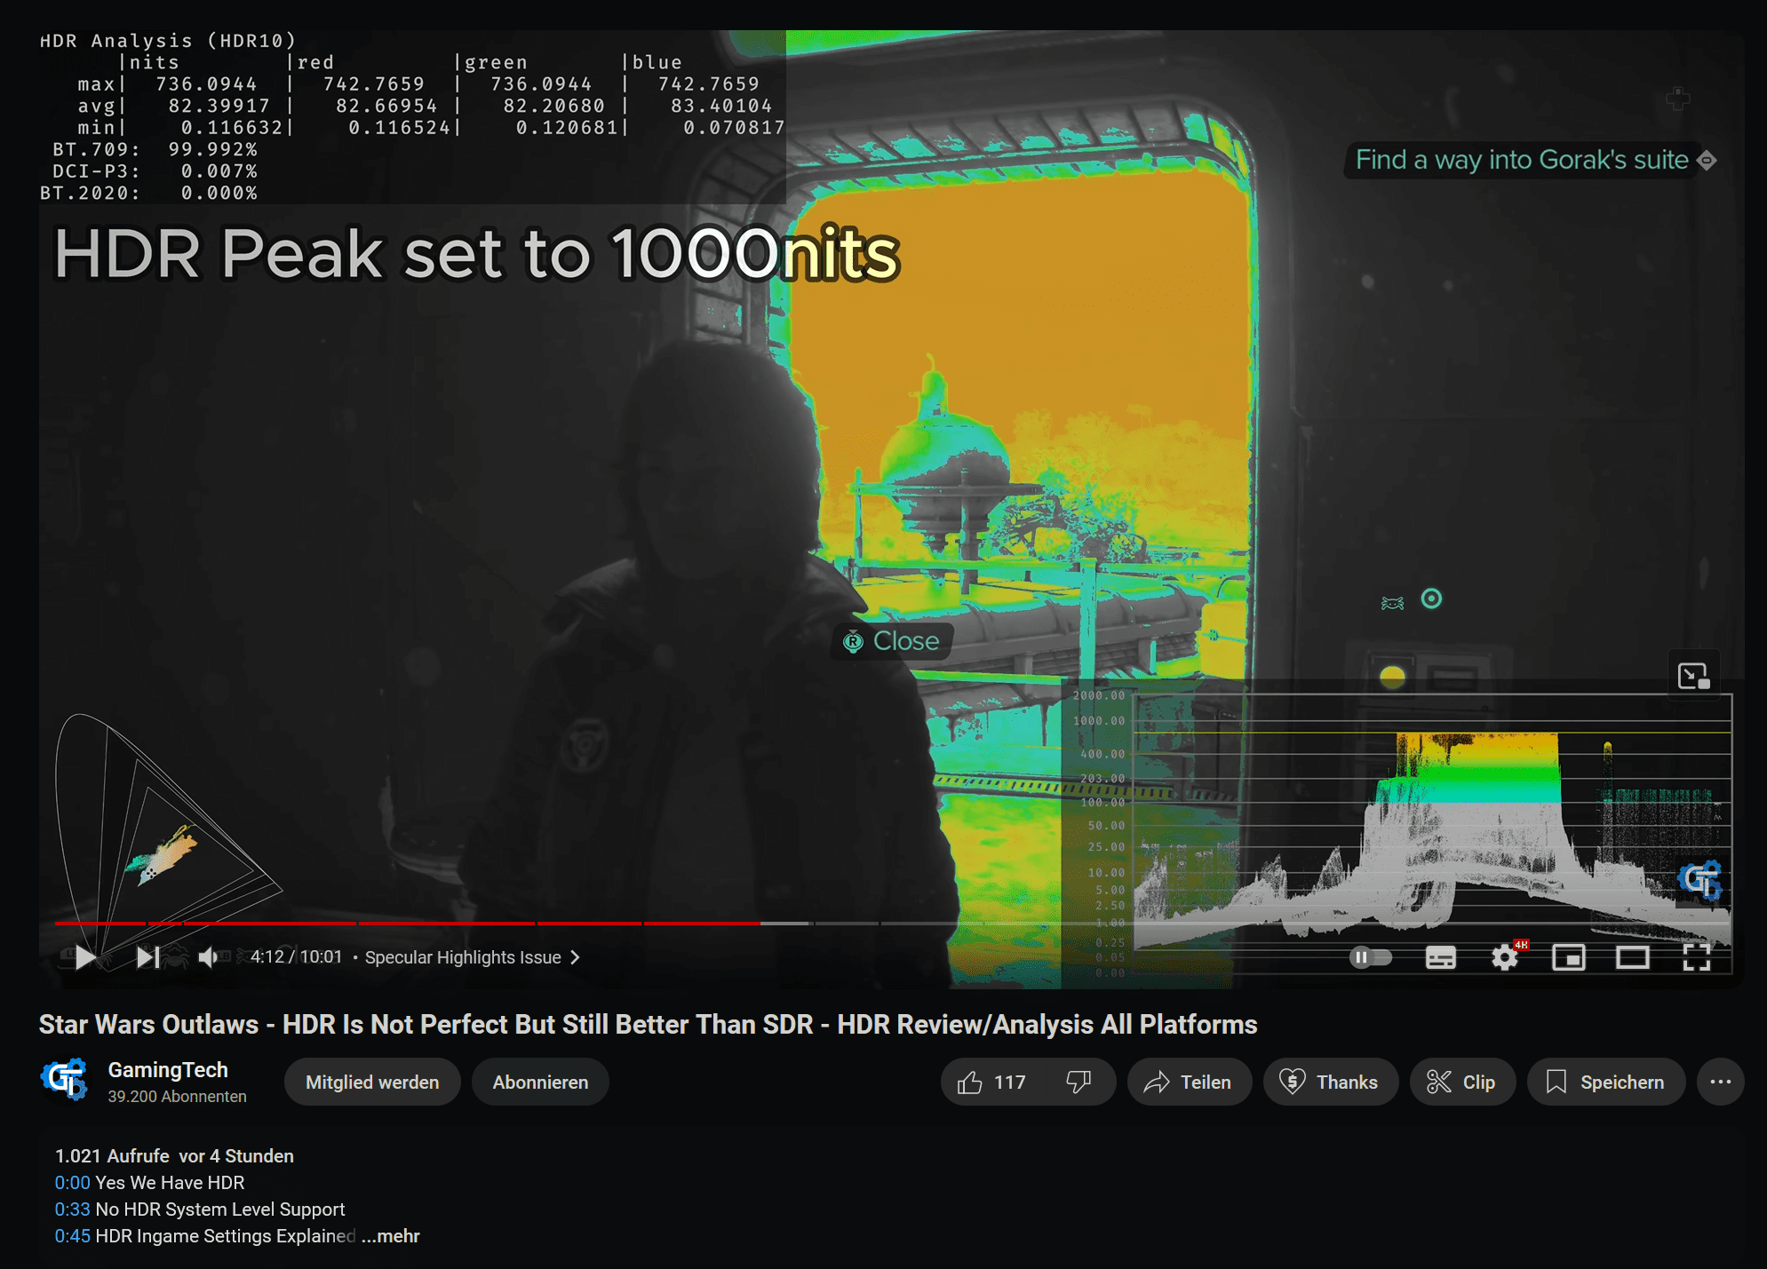
Task: Click the 4:12 / 10:01 time display
Action: [x=296, y=957]
